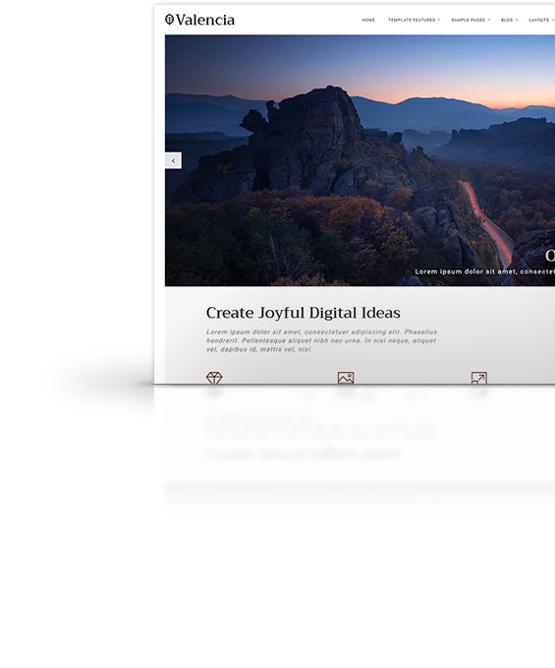
Task: Open the Sample Pages menu
Action: tap(468, 20)
